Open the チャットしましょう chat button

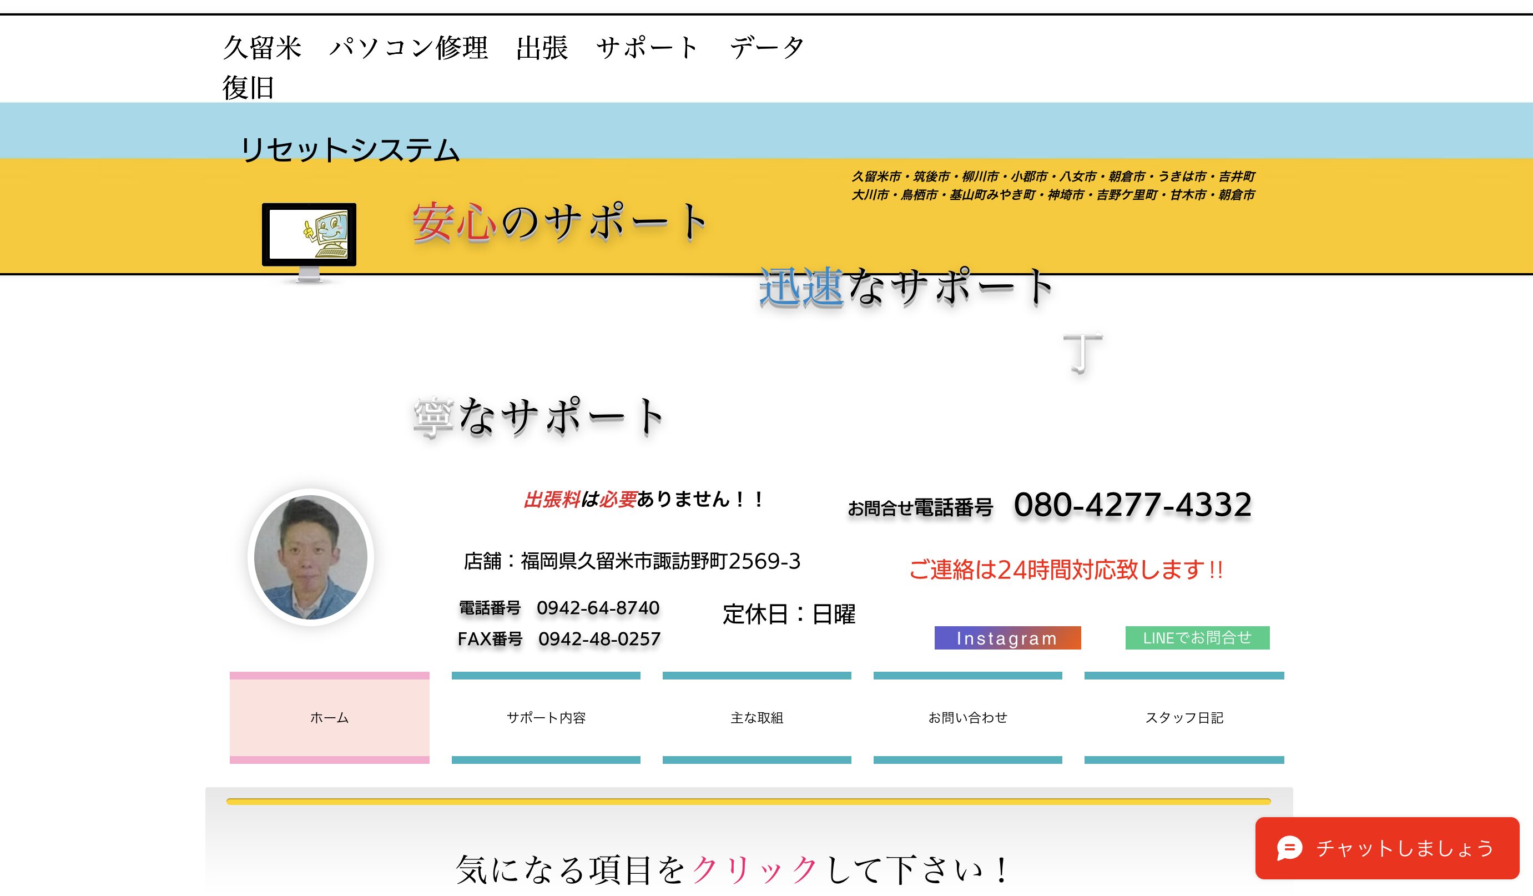[1387, 848]
